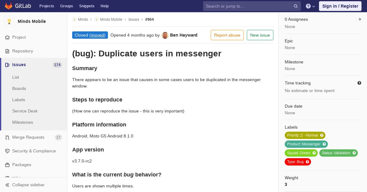
Task: Click the Time tracking help icon
Action: pos(359,83)
